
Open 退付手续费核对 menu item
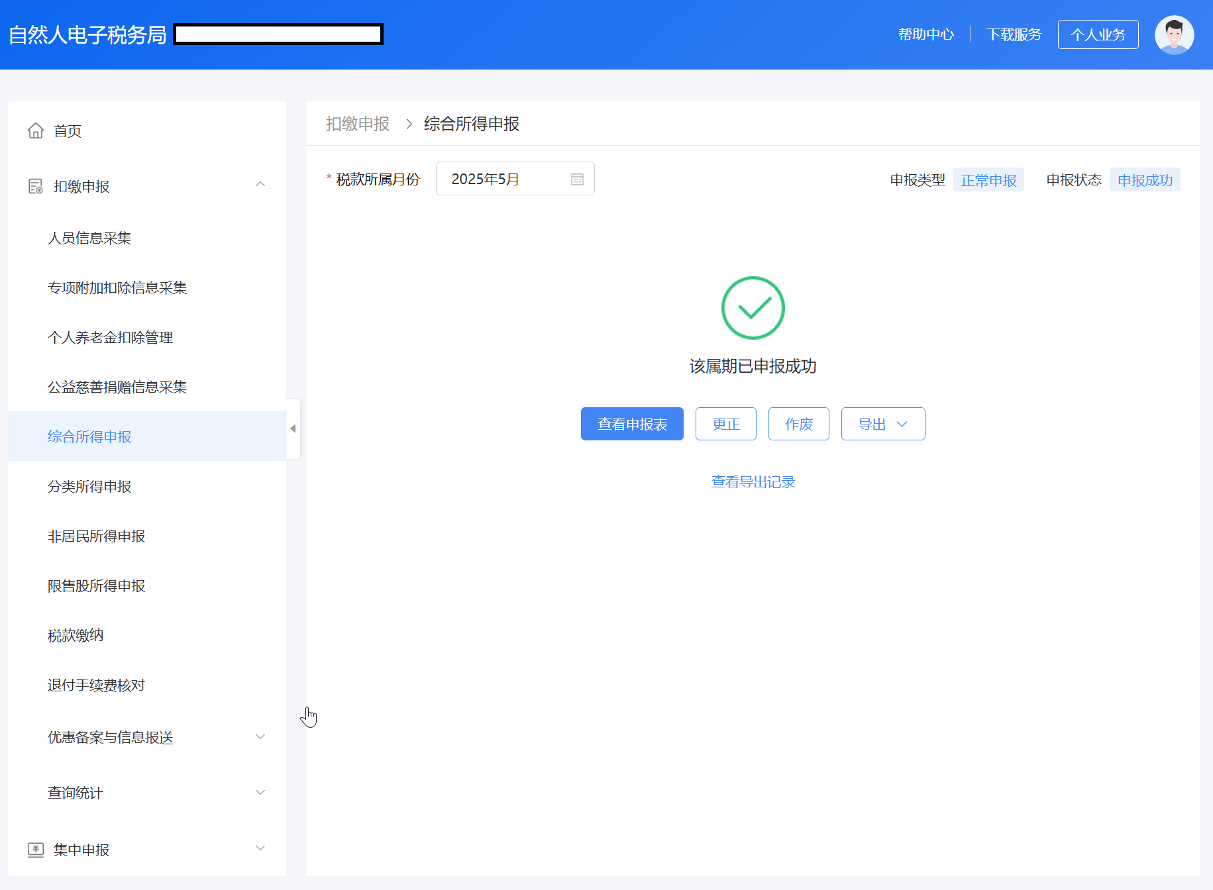[x=96, y=685]
